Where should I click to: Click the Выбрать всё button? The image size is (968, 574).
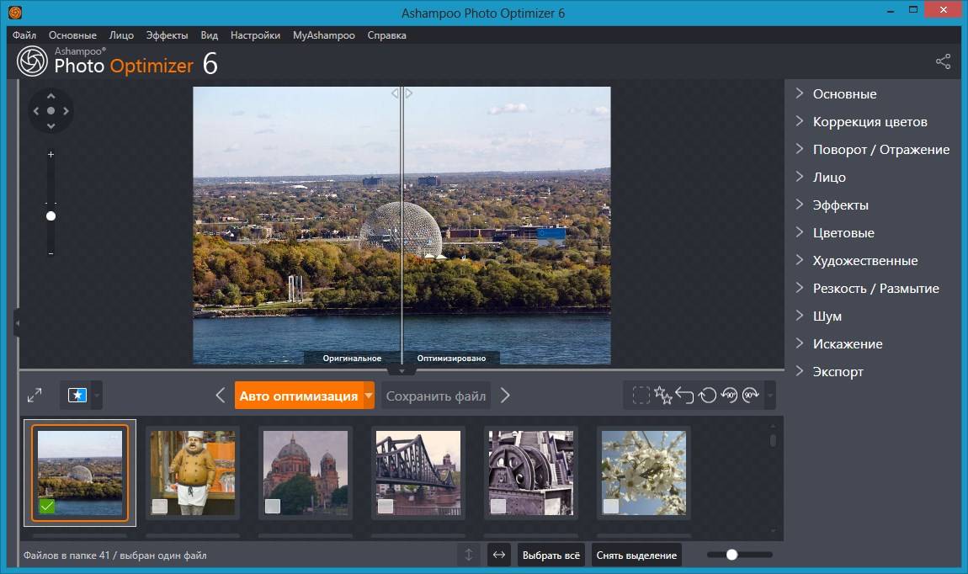coord(550,555)
